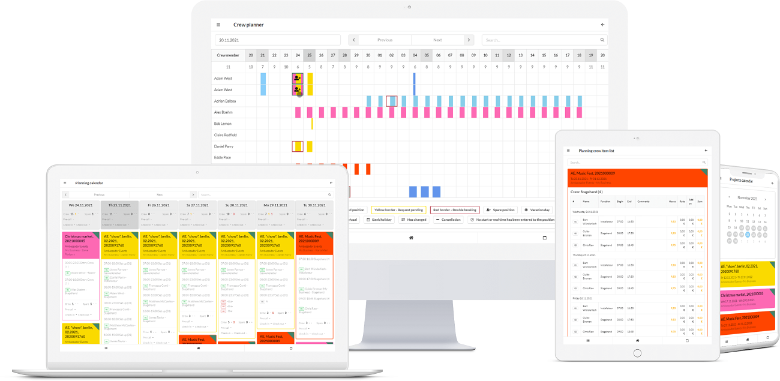780x381 pixels.
Task: Click the search magnifier in Planning calendar
Action: tap(329, 194)
